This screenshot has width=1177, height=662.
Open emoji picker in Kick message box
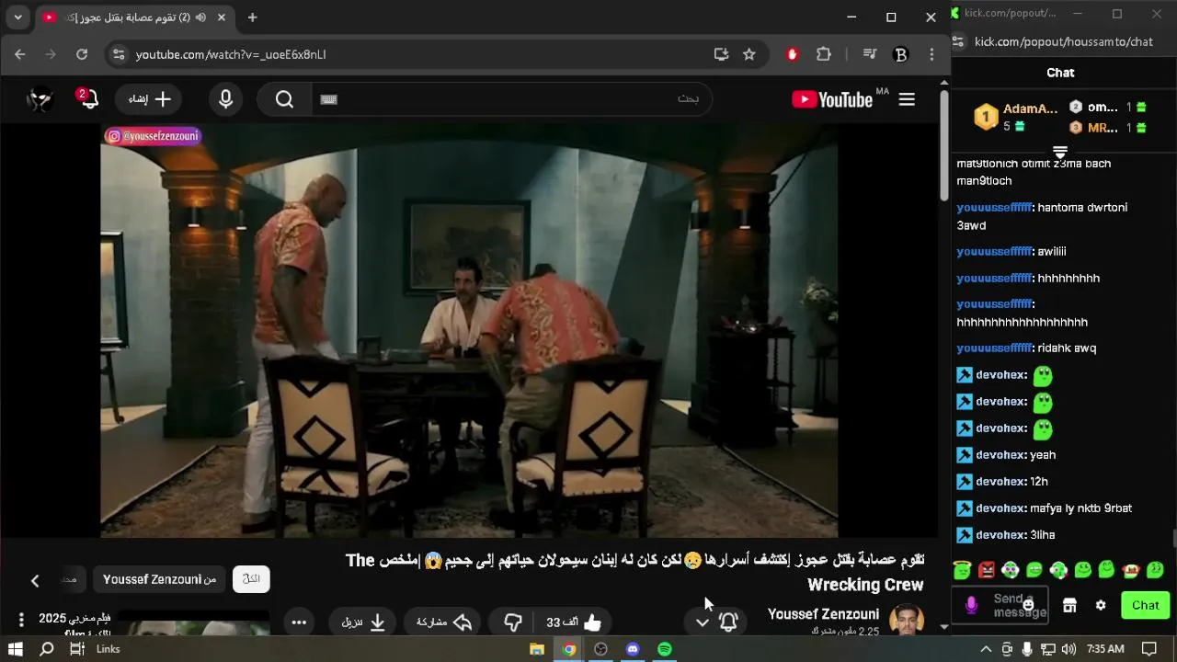pyautogui.click(x=1028, y=605)
